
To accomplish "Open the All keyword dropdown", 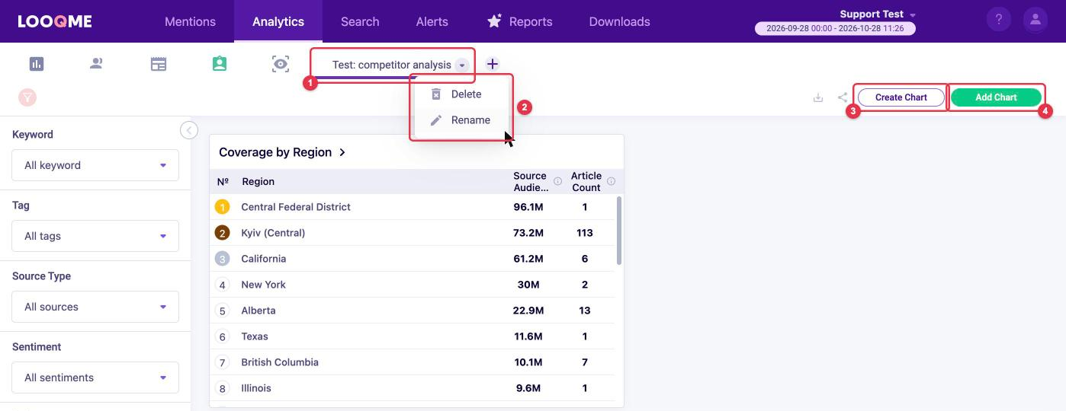I will pos(95,165).
